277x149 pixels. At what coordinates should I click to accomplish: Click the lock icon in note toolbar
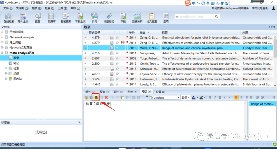[x=86, y=97]
